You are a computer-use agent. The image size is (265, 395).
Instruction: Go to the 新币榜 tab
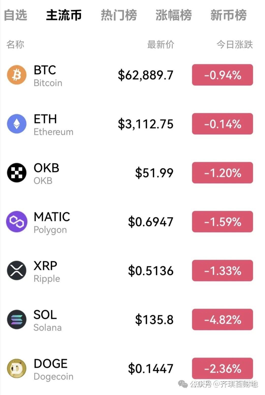point(228,15)
